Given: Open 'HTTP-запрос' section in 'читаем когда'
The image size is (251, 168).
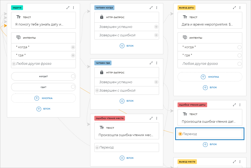Looking at the screenshot, I should coord(115,17).
